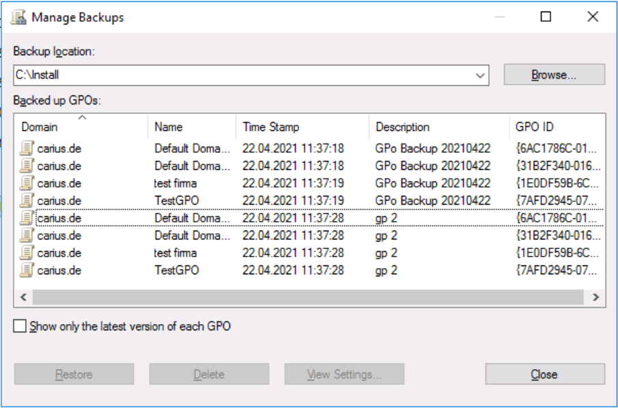Open the Backup location dropdown arrow

(x=479, y=75)
